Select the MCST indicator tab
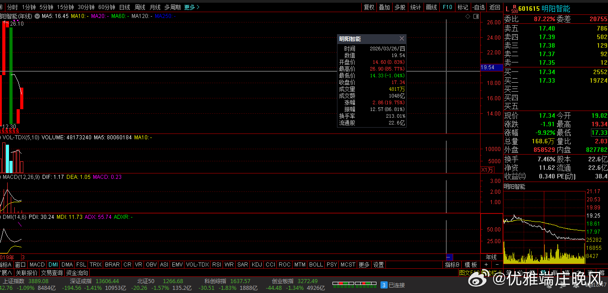Screen dimensions: 608x293 (x=347, y=265)
